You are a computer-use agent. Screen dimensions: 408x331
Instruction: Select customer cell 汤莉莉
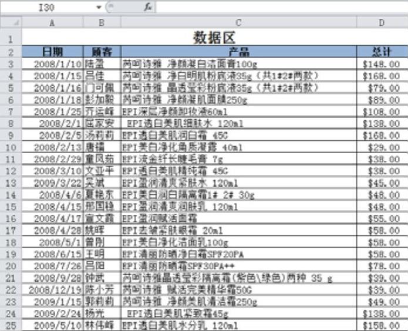point(102,136)
